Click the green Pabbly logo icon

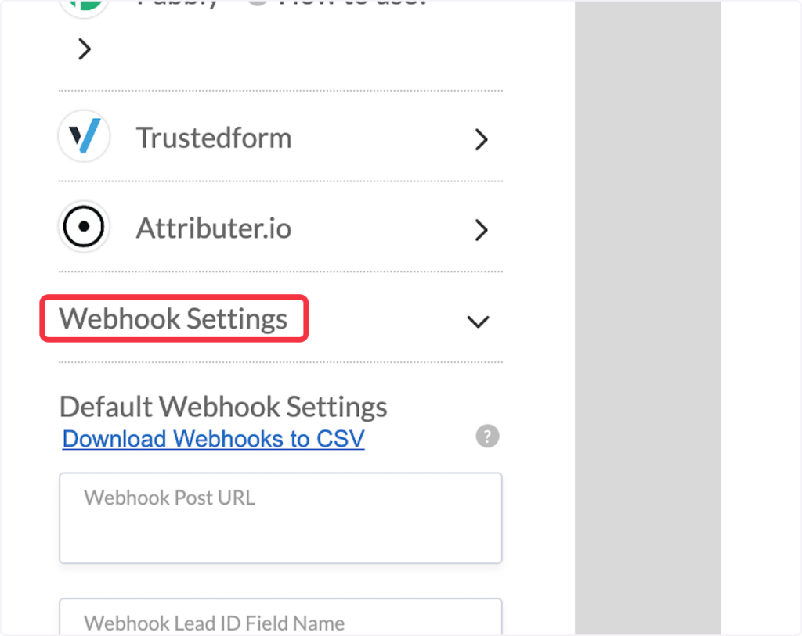click(84, 4)
